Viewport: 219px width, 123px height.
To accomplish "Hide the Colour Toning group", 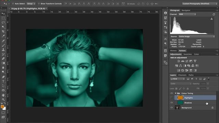I will [x=171, y=93].
